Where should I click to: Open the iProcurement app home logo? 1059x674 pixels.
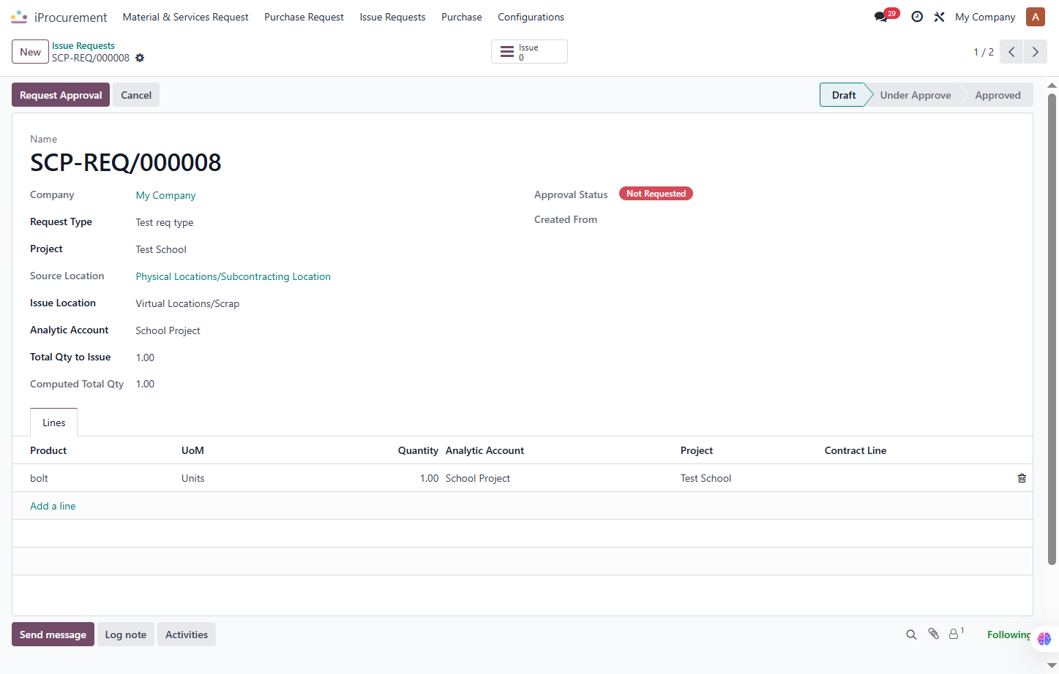19,17
